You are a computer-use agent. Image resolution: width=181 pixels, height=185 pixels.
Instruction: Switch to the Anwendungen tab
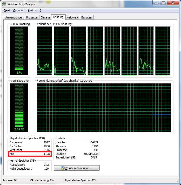coord(14,17)
